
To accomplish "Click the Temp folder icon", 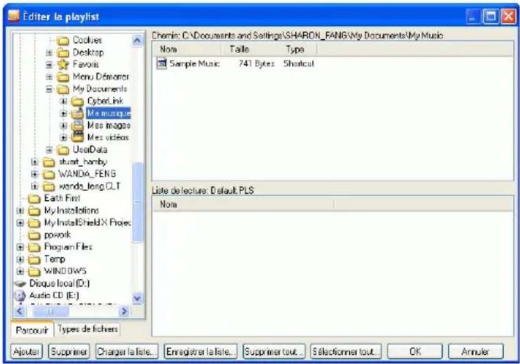I will (34, 259).
